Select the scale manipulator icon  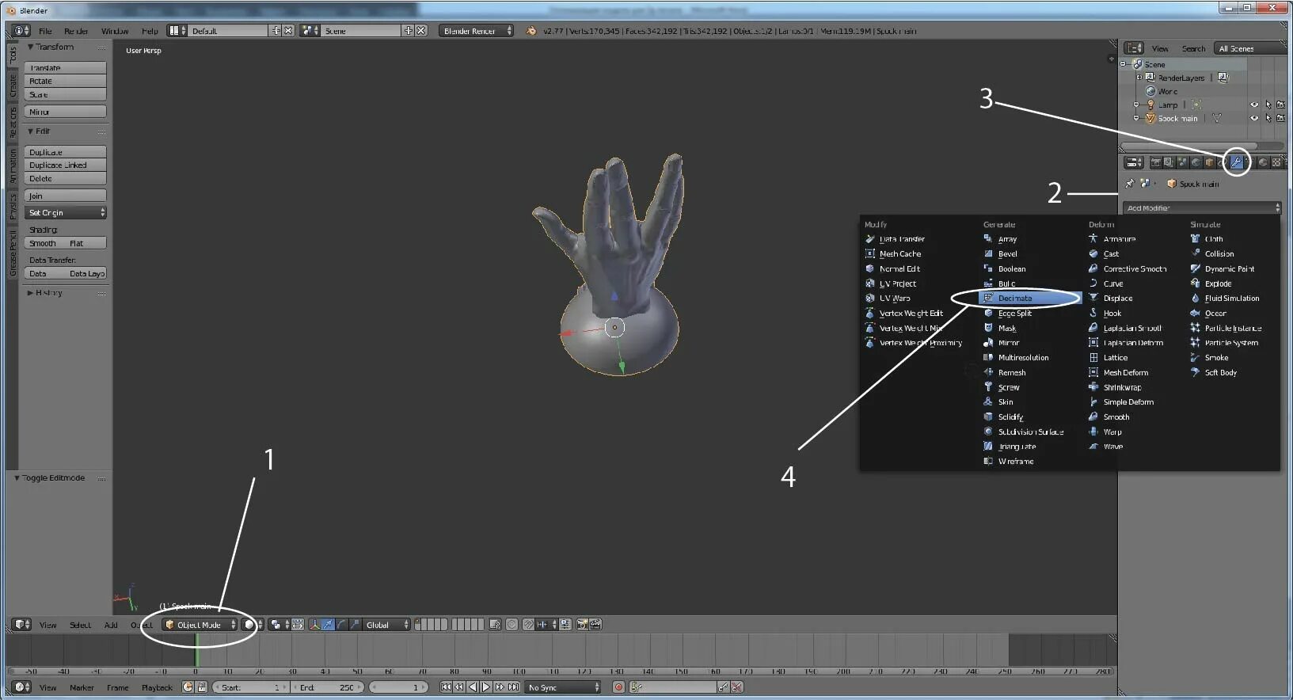(355, 625)
